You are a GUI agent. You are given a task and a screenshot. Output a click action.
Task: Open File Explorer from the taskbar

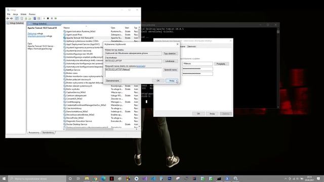[x=87, y=178]
